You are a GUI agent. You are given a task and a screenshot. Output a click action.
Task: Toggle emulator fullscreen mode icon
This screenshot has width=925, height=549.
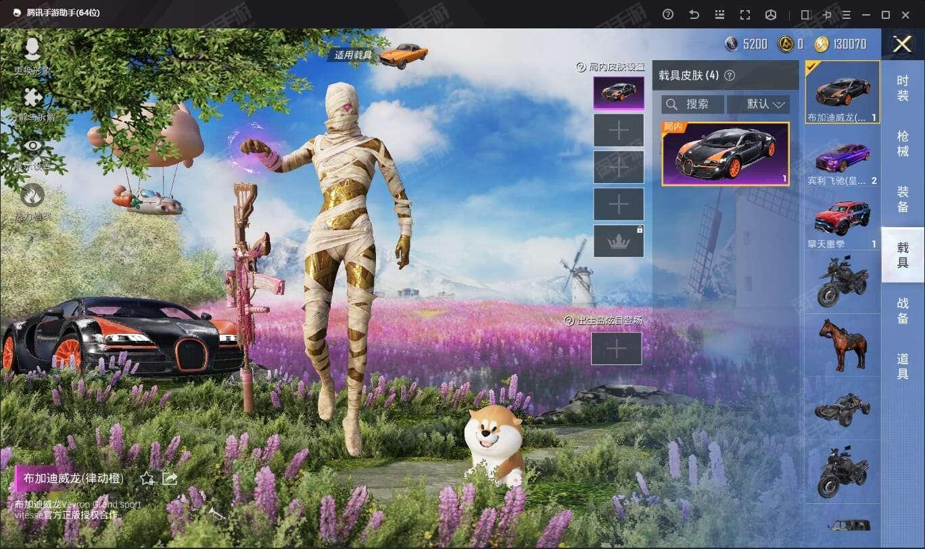pos(745,14)
